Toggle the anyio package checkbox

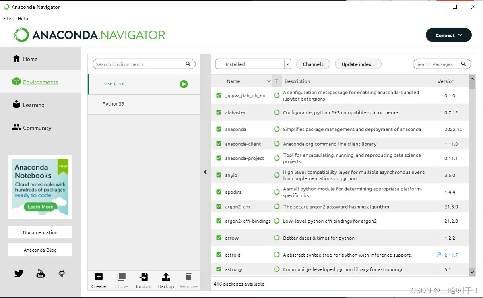219,175
